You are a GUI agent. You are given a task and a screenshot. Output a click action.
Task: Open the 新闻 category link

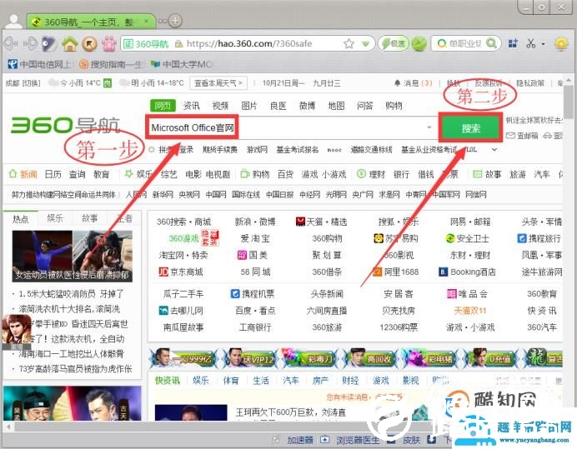pos(28,174)
